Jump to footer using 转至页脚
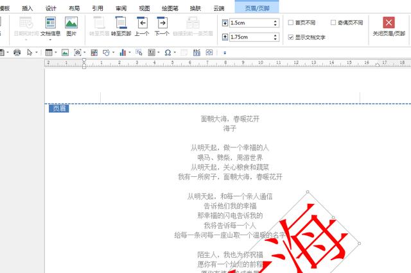 121,26
